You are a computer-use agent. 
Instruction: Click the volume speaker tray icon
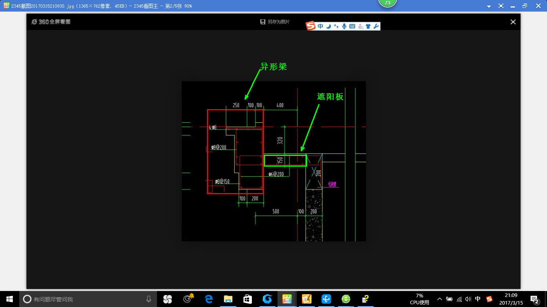point(468,299)
